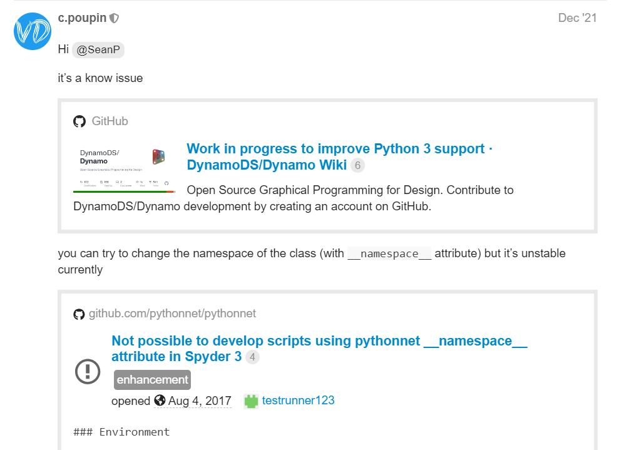Click the Dynamo puzzle-piece app icon
629x450 pixels.
158,156
